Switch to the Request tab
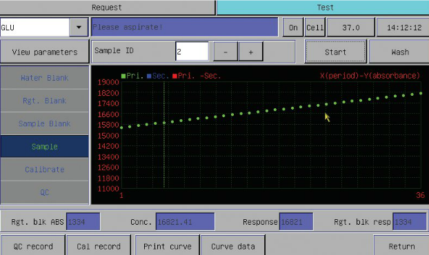Screen dimensions: 429x255 (x=107, y=8)
